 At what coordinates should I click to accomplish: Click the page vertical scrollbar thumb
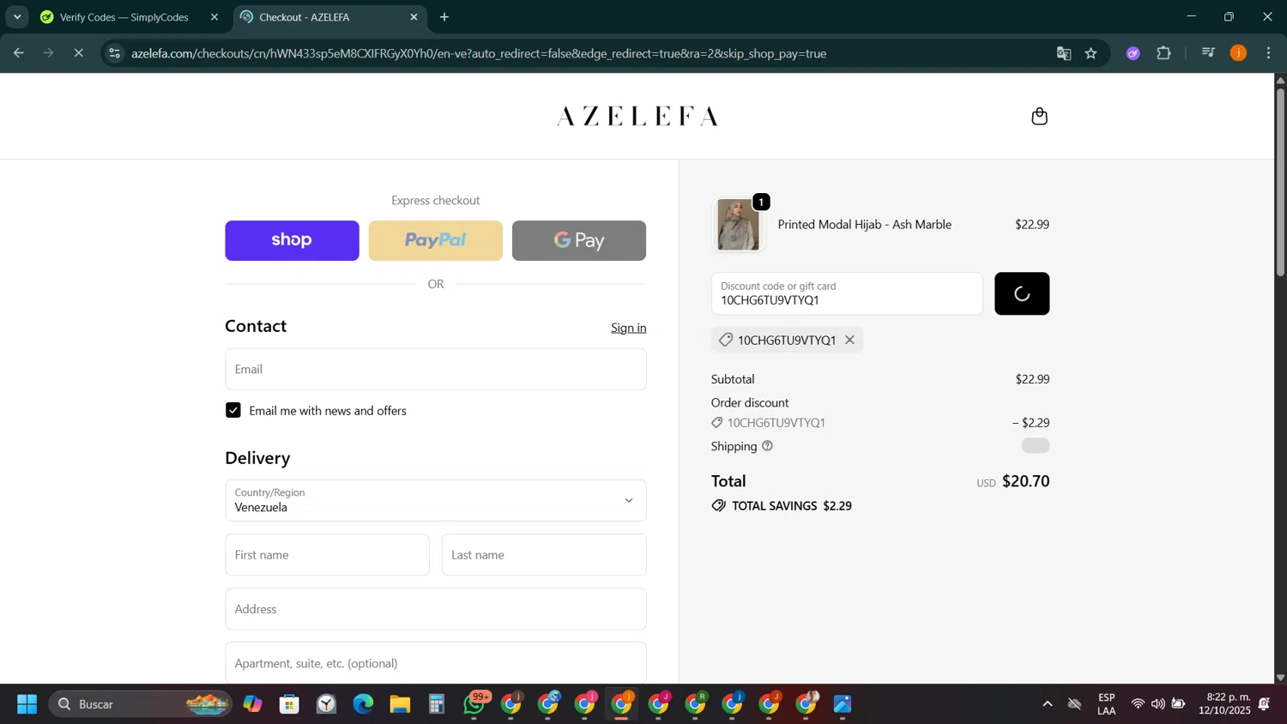(1280, 181)
